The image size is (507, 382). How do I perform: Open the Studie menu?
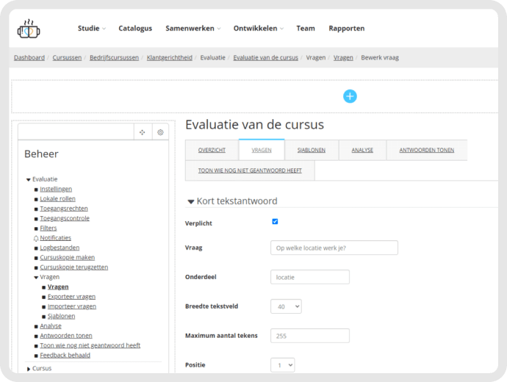(x=92, y=29)
